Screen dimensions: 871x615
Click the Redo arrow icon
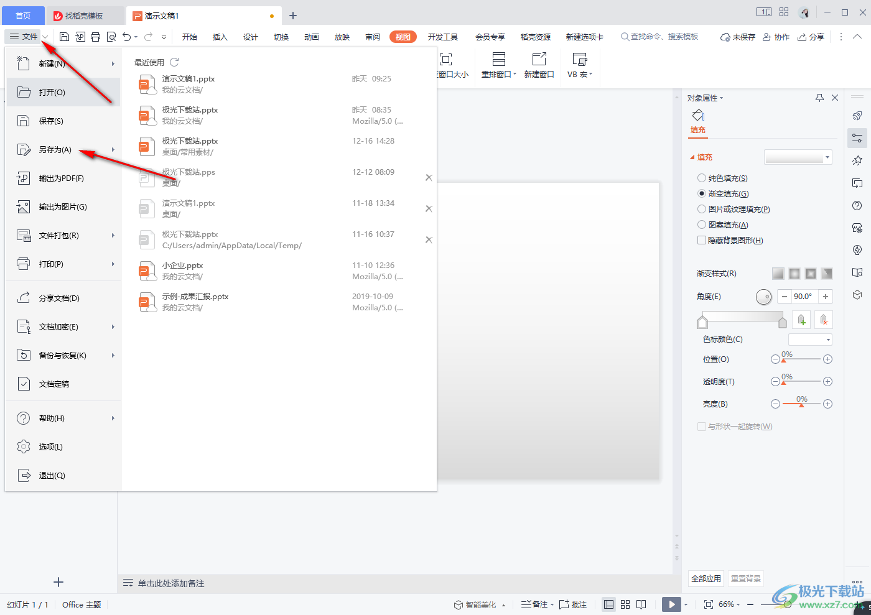149,37
